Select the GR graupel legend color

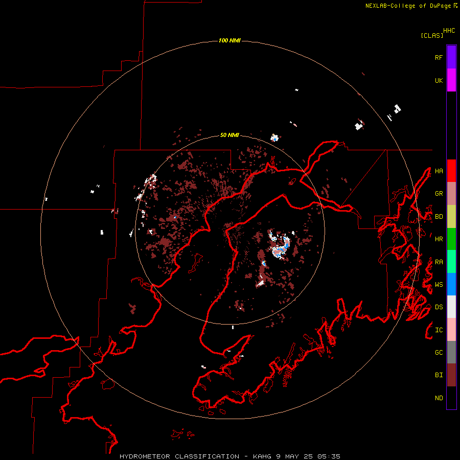pos(451,193)
